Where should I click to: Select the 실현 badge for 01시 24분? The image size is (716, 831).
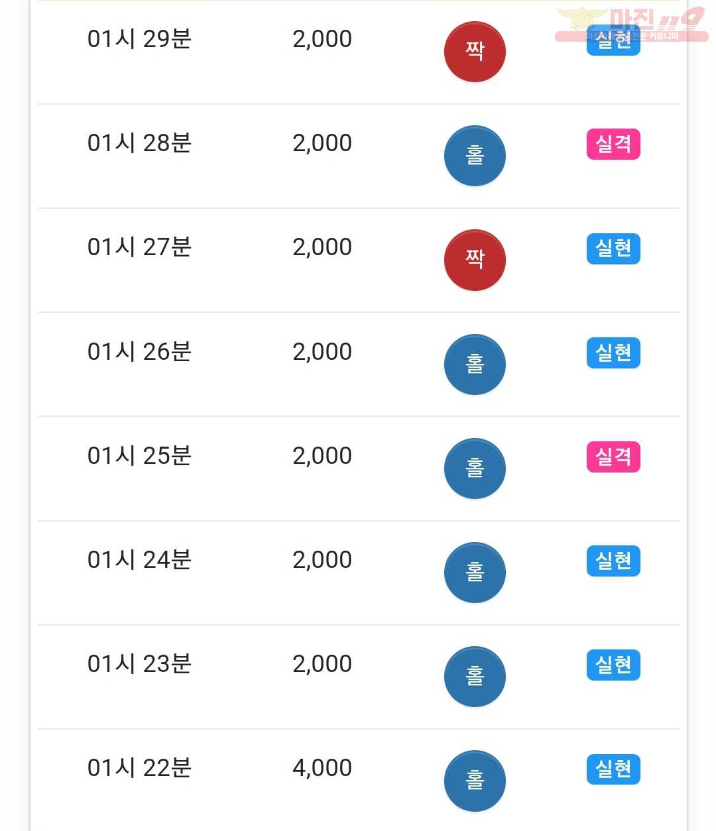[613, 561]
